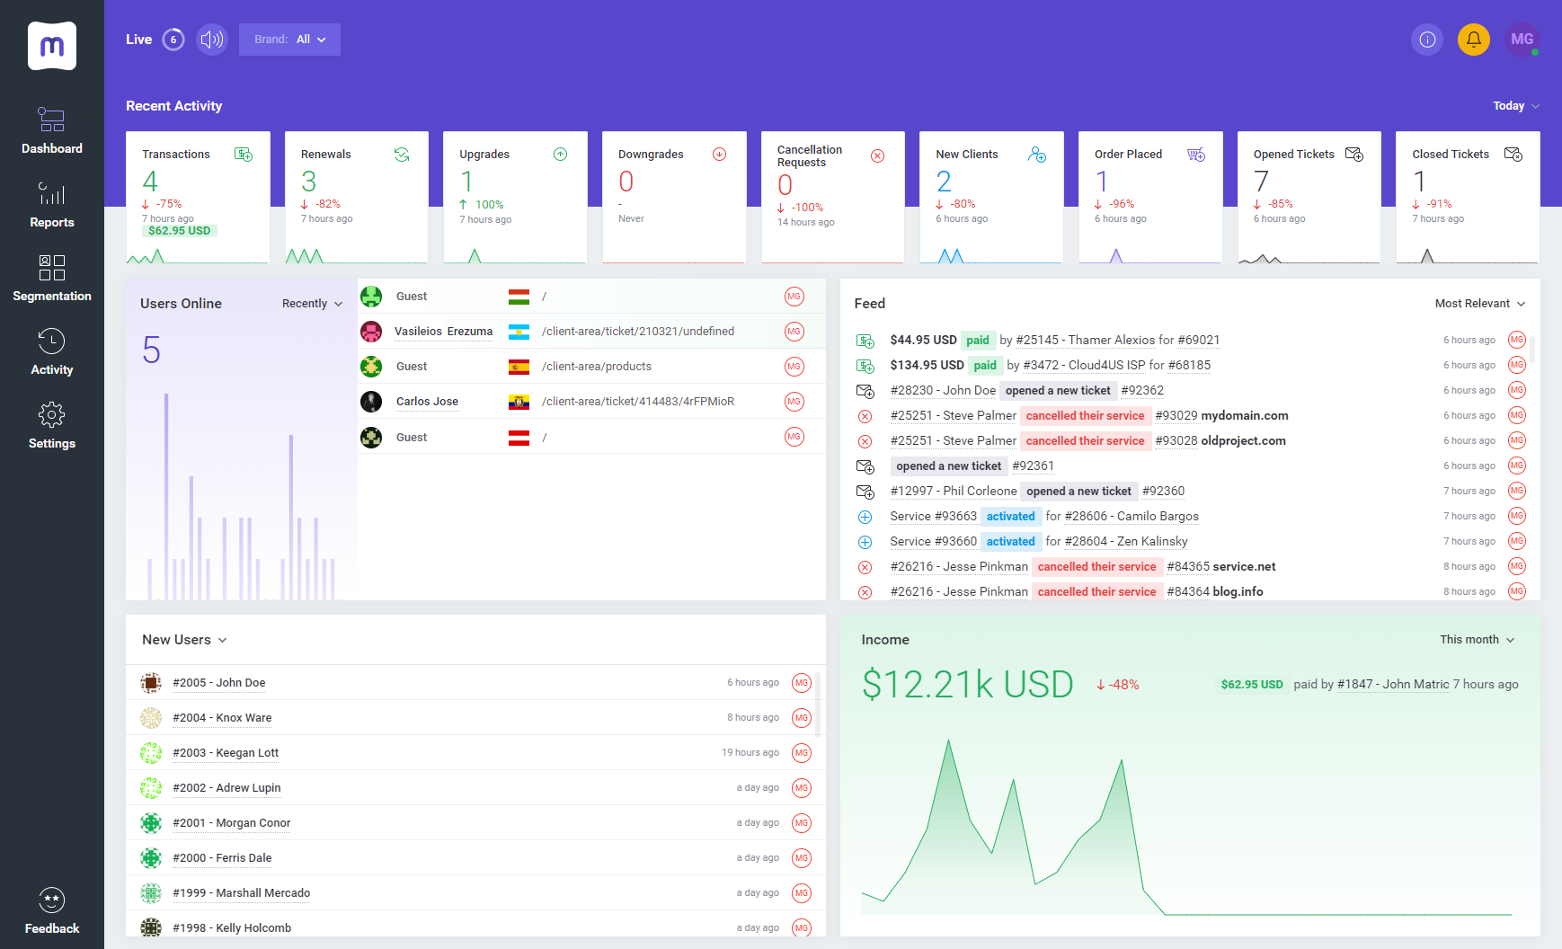Viewport: 1562px width, 949px height.
Task: Open user #2005 - John Doe
Action: tap(218, 683)
